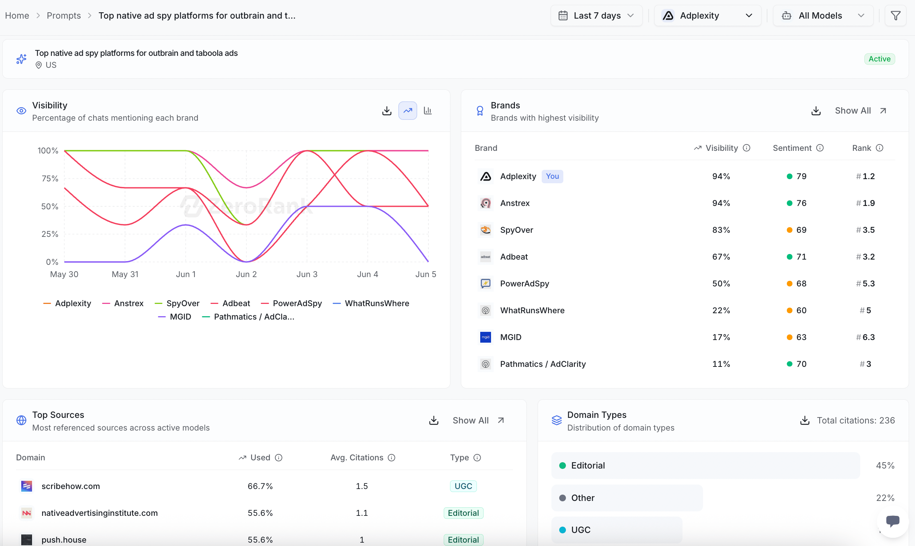This screenshot has width=915, height=546.
Task: Switch Visibility chart to line view
Action: 408,111
